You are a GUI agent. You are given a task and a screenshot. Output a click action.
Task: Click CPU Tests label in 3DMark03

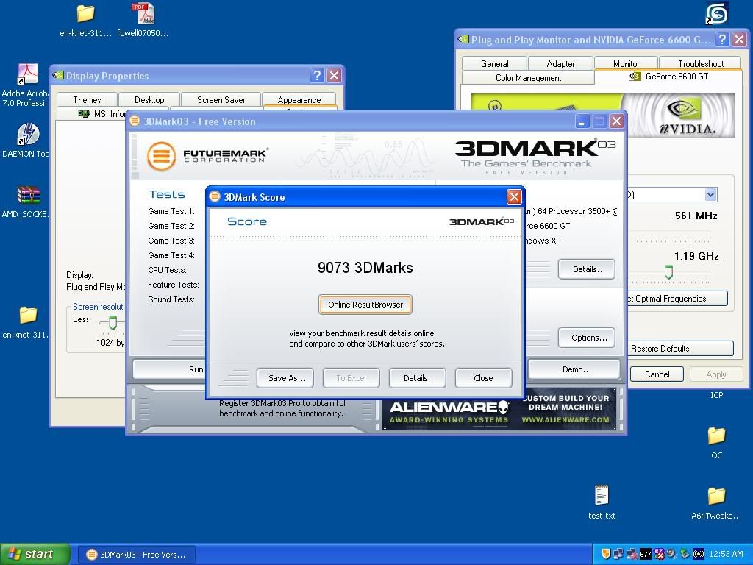coord(167,270)
